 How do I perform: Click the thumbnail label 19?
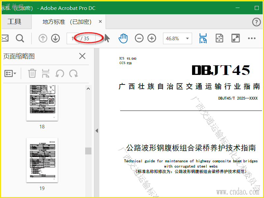click(x=42, y=188)
